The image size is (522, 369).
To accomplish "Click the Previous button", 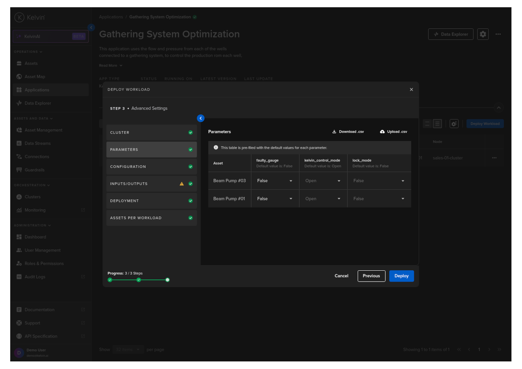I will point(371,276).
